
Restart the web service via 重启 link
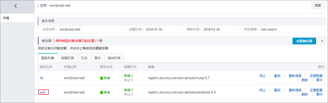pos(277,90)
